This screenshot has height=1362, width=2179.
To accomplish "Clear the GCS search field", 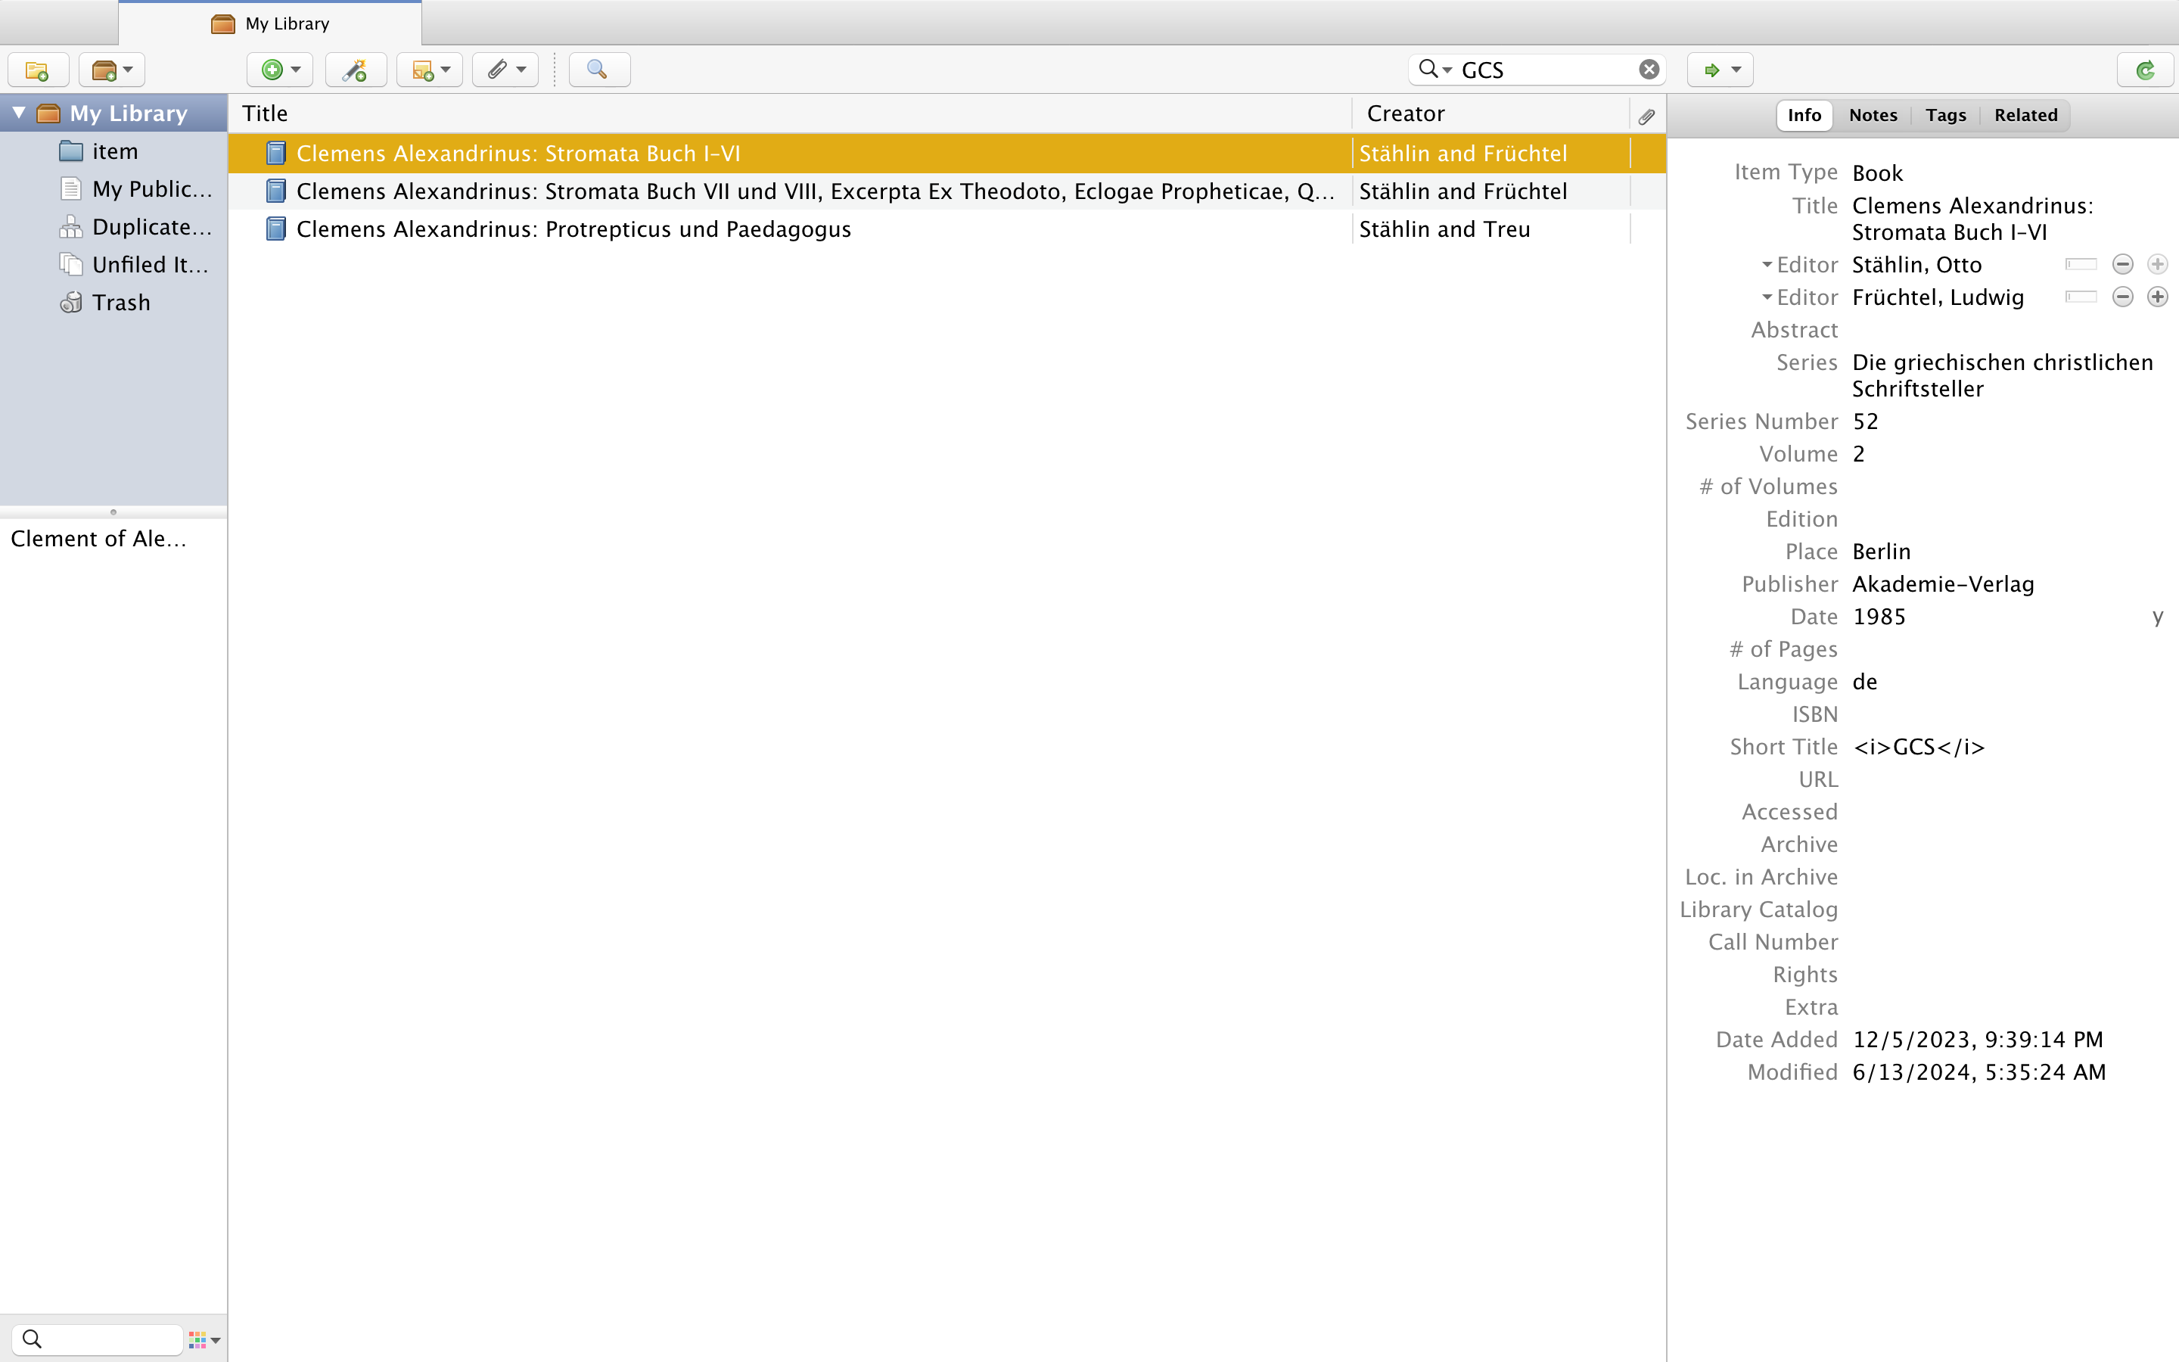I will [x=1649, y=70].
